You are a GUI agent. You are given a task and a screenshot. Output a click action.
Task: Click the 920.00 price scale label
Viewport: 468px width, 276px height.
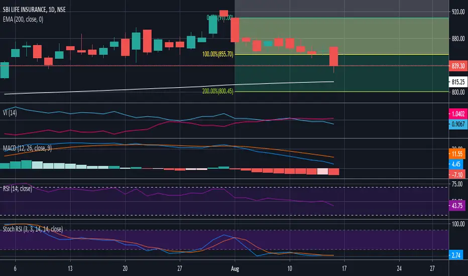click(458, 12)
